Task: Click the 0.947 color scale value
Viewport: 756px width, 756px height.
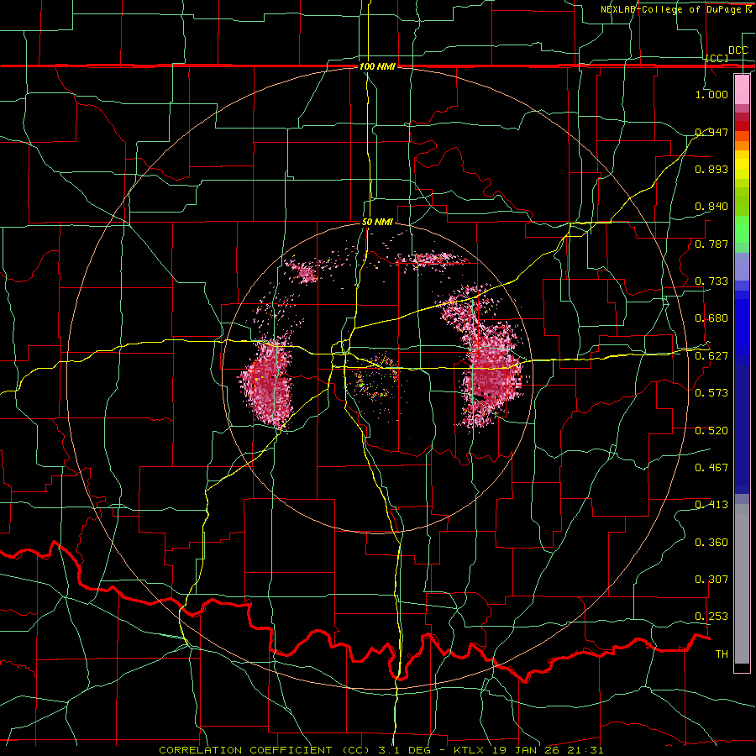Action: (x=711, y=132)
